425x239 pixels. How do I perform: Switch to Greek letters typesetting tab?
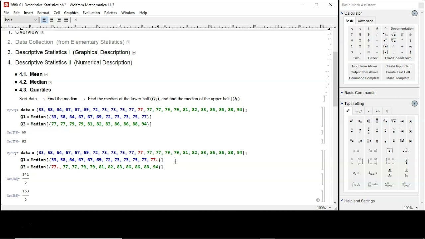tap(359, 111)
